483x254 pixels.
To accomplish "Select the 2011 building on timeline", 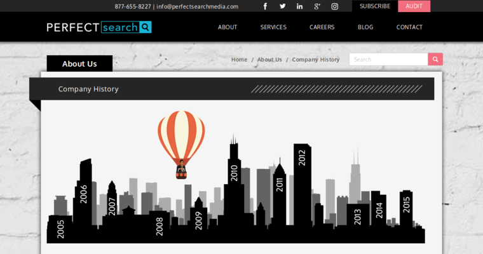I will 280,185.
